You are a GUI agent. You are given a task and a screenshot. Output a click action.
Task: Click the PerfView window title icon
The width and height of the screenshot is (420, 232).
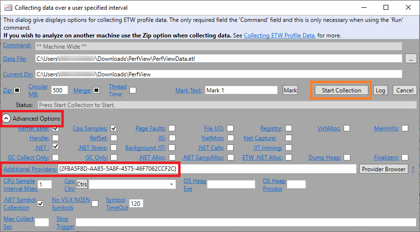[7, 7]
